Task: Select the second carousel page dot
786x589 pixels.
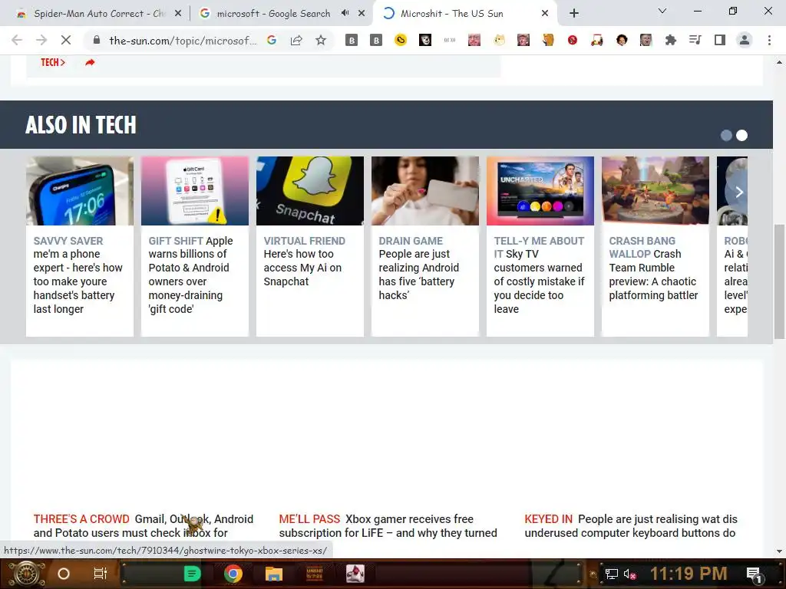Action: pos(742,135)
